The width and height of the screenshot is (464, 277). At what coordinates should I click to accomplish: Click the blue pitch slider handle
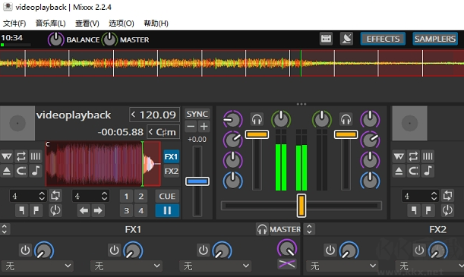(x=197, y=181)
